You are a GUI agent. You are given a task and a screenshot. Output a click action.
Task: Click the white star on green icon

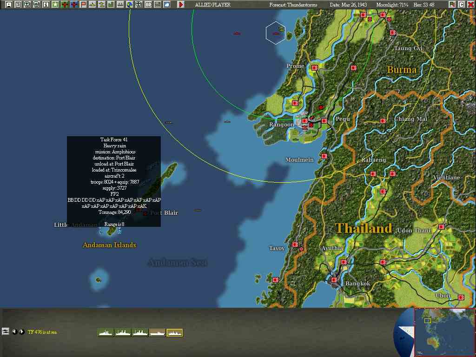click(55, 5)
